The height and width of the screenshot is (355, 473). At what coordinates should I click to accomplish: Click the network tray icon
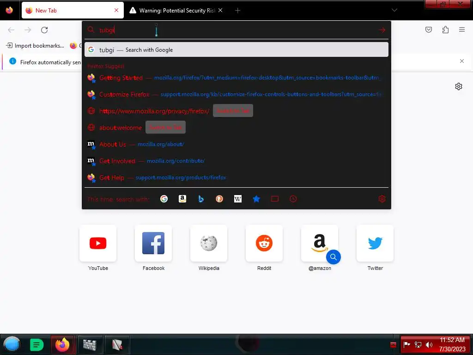click(418, 344)
